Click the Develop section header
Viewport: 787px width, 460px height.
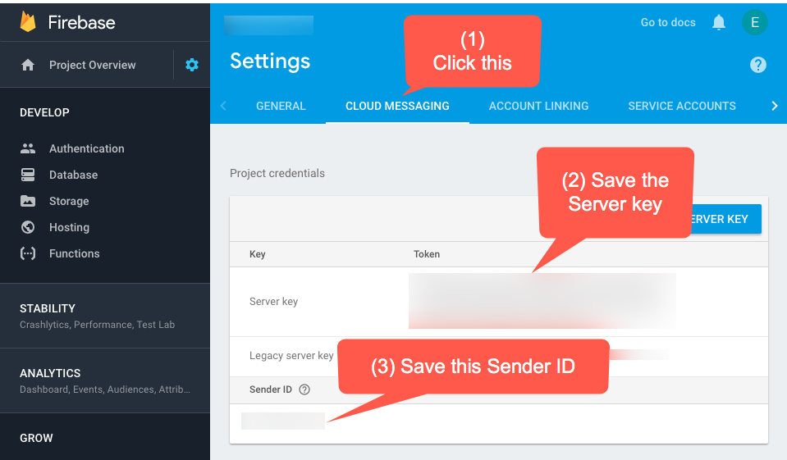44,112
